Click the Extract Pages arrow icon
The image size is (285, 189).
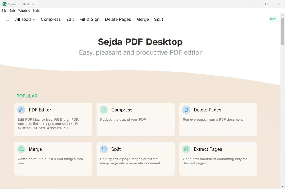pos(186,149)
